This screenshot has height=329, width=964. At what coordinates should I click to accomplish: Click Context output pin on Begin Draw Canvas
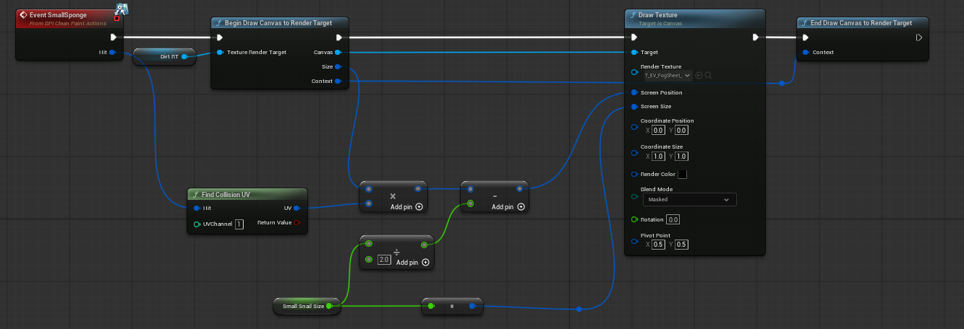point(338,81)
